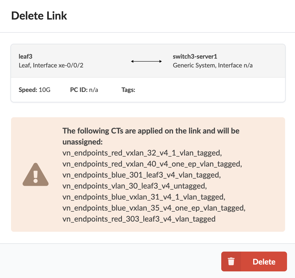This screenshot has width=295, height=278.
Task: Click CT vn_endpoints_red_vxlan_32_v4_1_vlan_tagged
Action: tap(142, 153)
